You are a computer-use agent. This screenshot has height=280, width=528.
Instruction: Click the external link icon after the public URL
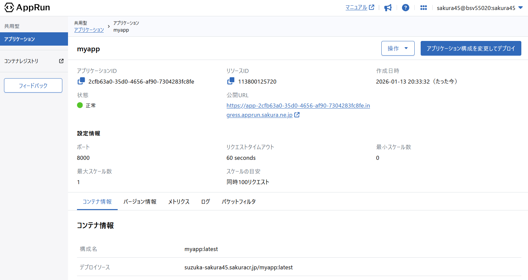click(x=297, y=115)
